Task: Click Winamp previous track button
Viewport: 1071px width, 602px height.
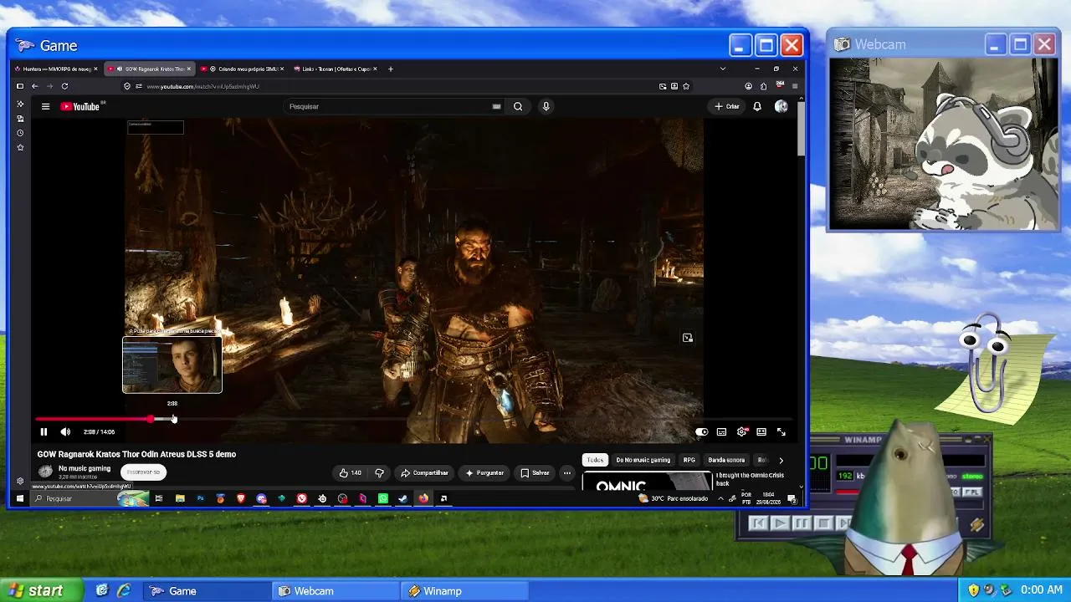Action: click(758, 523)
